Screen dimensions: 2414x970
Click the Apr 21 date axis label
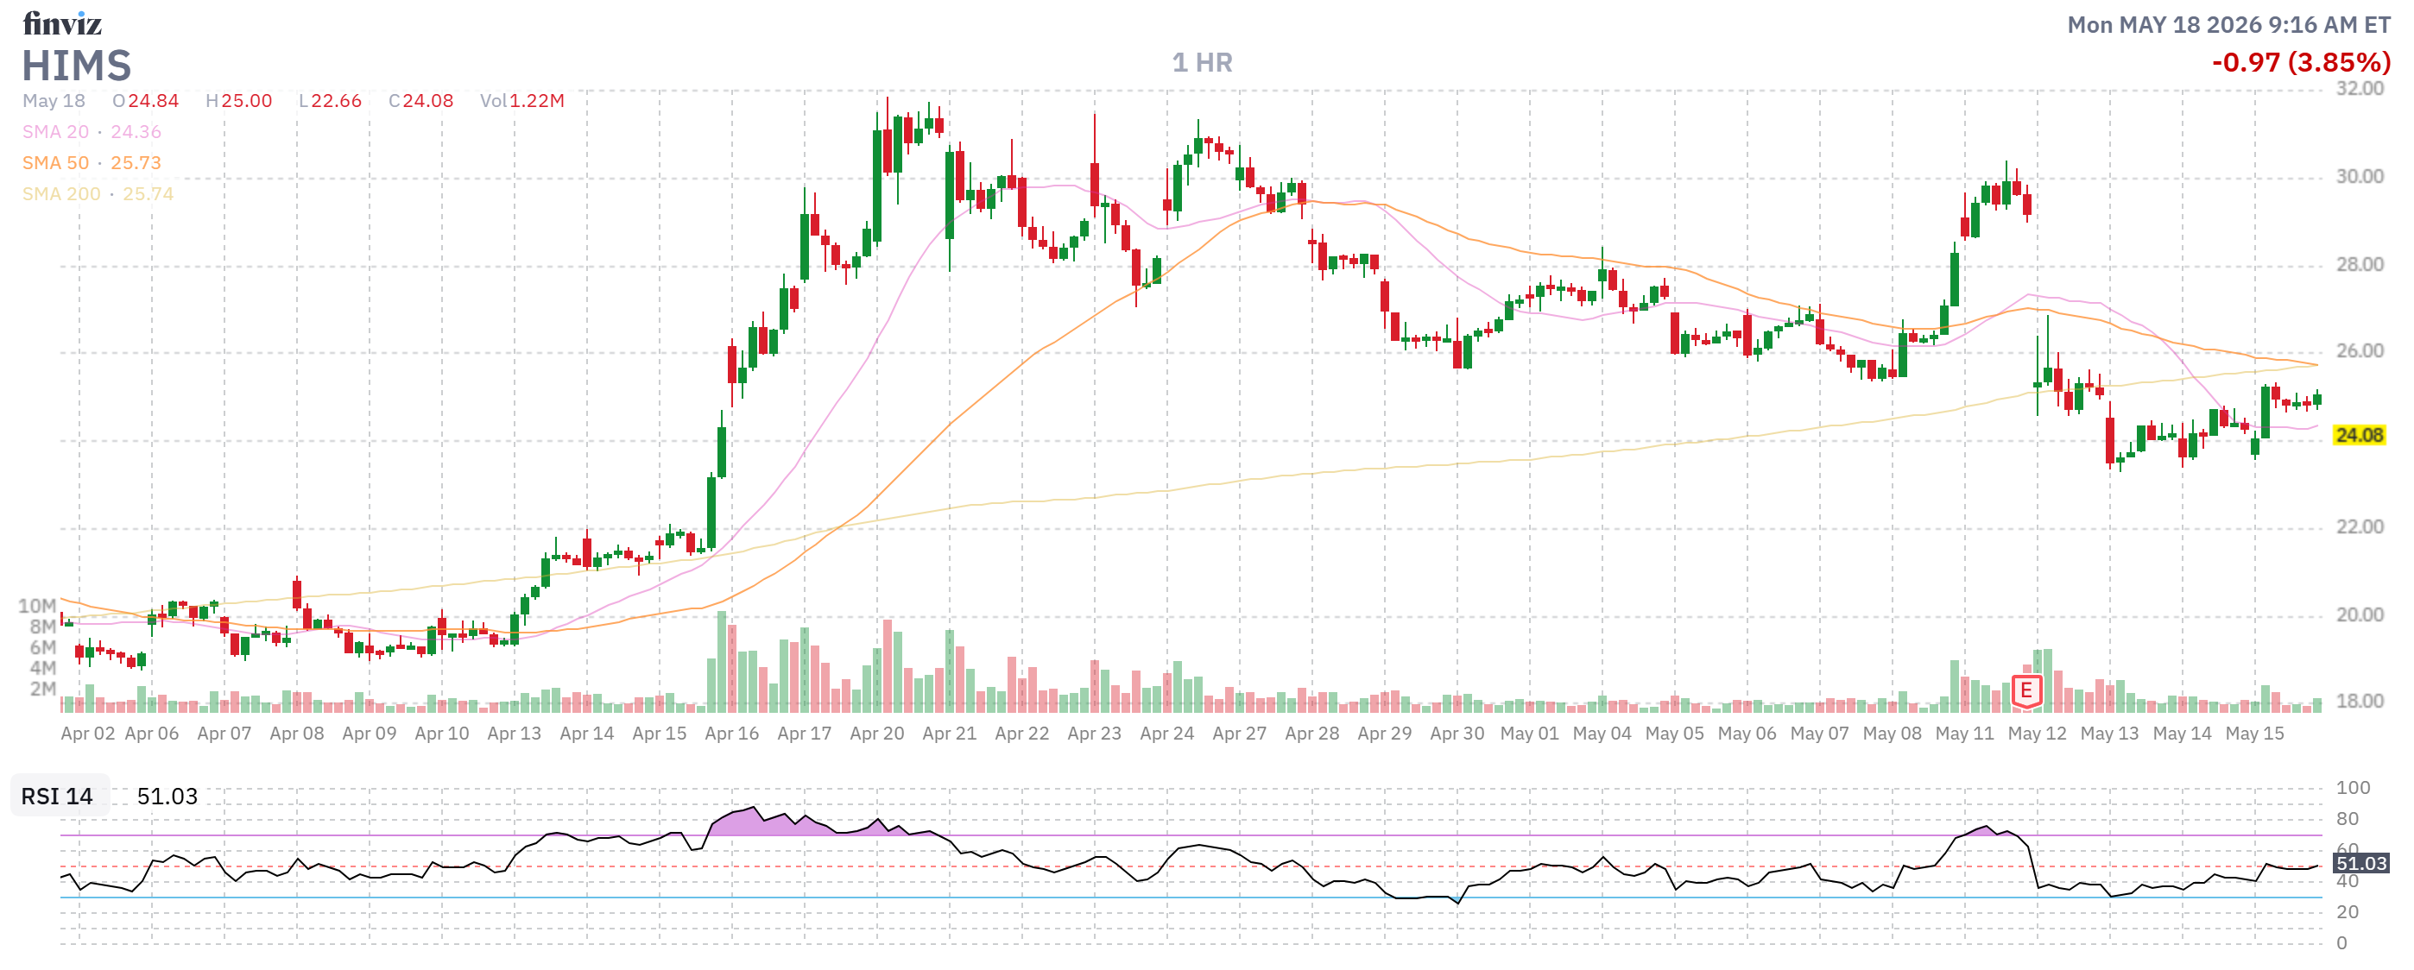pos(950,734)
